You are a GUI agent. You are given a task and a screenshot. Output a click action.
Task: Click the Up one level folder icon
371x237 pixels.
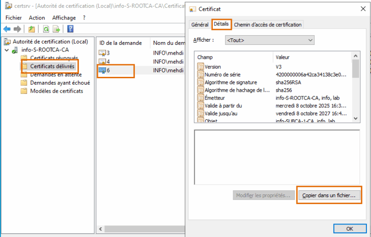[x=32, y=29]
